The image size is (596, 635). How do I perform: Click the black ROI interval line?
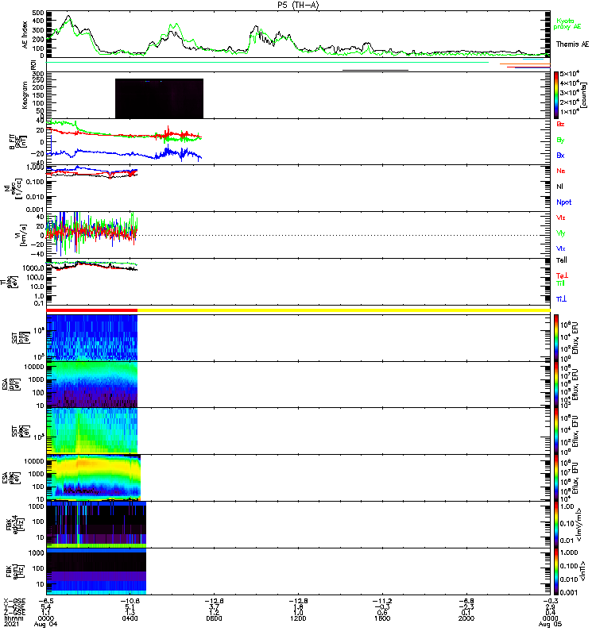point(375,70)
